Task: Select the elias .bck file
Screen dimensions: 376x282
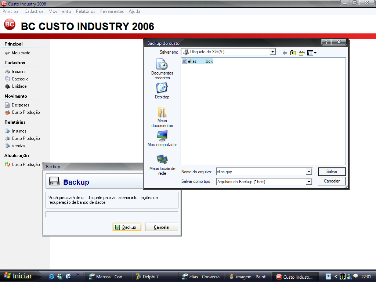Action: (198, 61)
